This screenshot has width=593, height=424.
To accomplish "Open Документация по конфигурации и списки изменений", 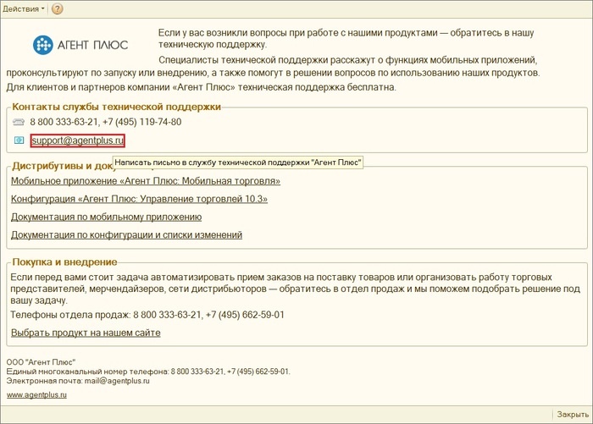I will (126, 234).
